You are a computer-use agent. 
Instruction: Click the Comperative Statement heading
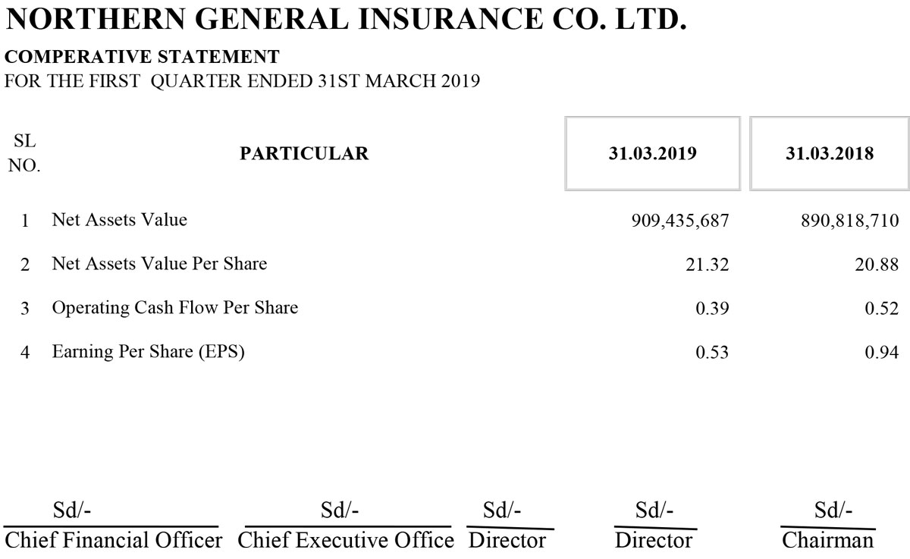142,57
